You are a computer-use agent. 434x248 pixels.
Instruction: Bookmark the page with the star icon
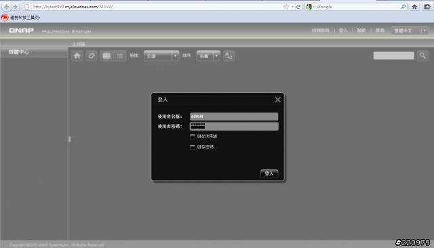tap(286, 7)
